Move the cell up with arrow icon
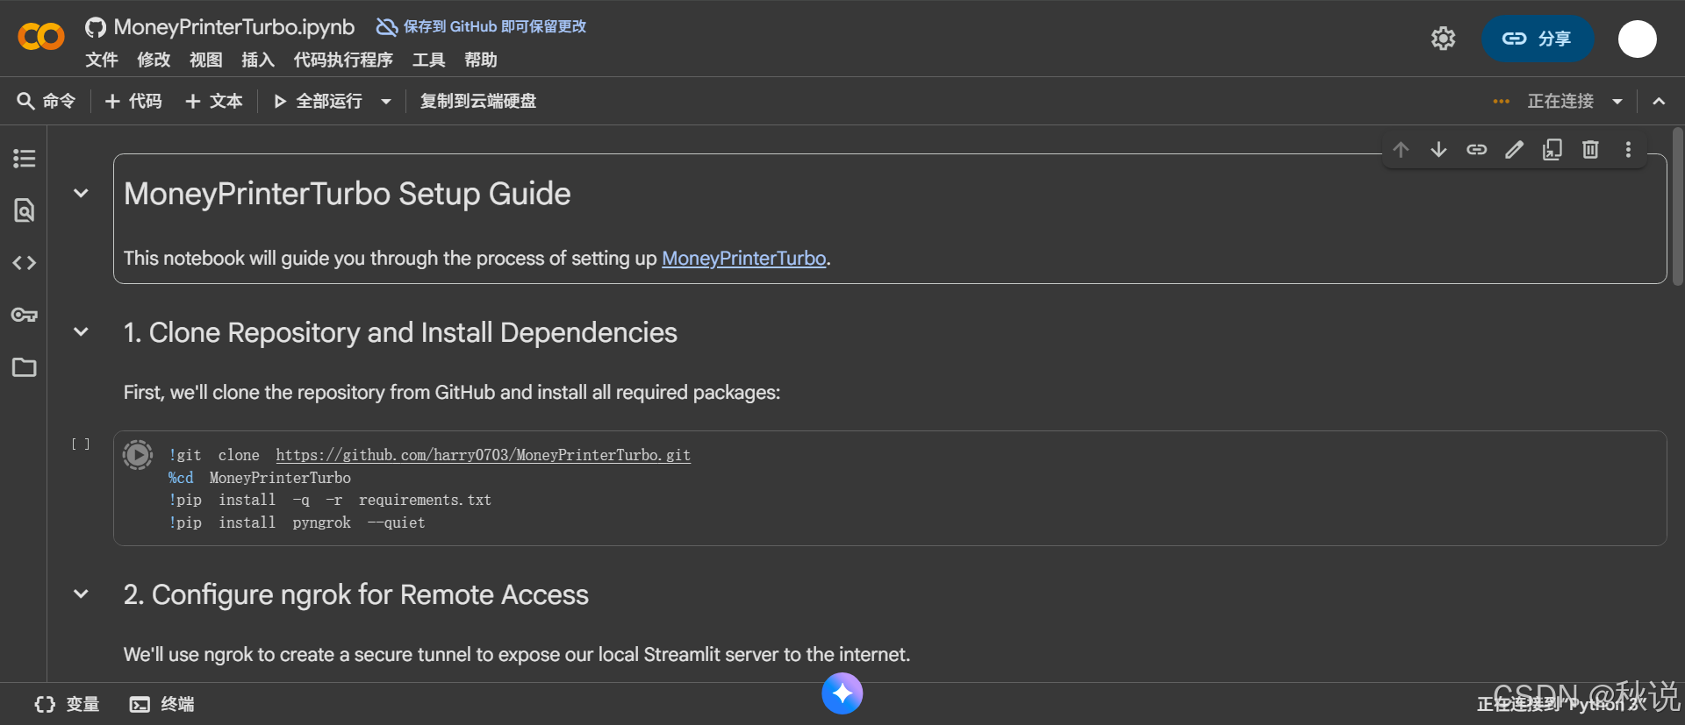 click(x=1401, y=150)
